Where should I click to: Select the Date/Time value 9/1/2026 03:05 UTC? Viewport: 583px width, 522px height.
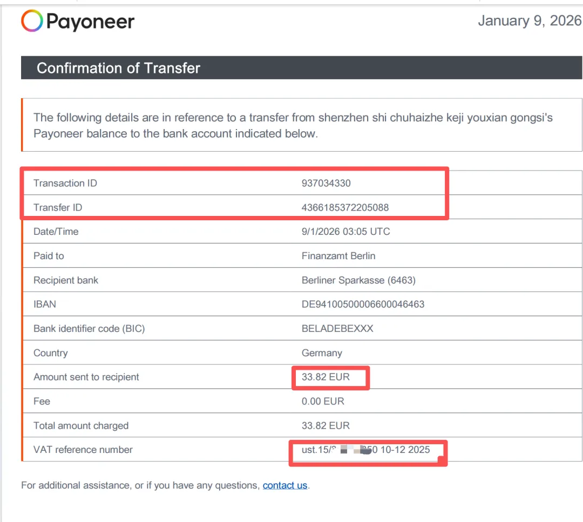(346, 231)
